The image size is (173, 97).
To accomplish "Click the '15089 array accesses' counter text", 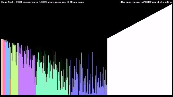I will 53,2.
